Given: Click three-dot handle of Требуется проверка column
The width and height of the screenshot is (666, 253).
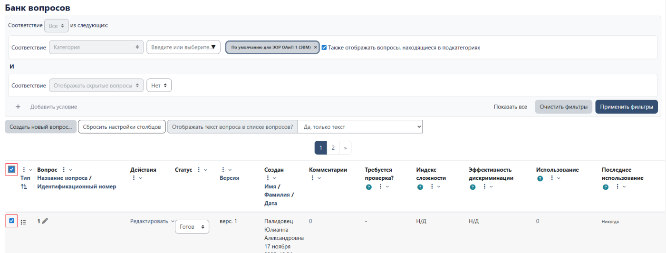Looking at the screenshot, I should (x=381, y=187).
